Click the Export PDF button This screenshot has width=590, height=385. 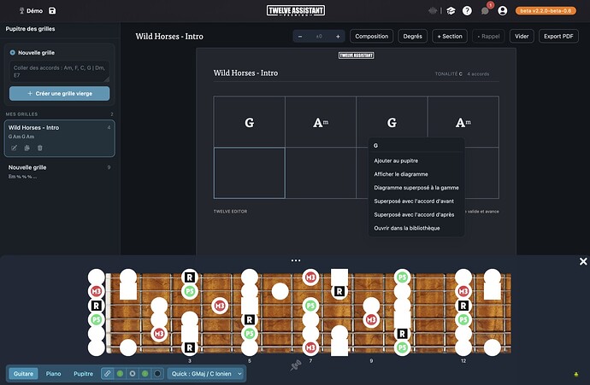[x=558, y=37]
